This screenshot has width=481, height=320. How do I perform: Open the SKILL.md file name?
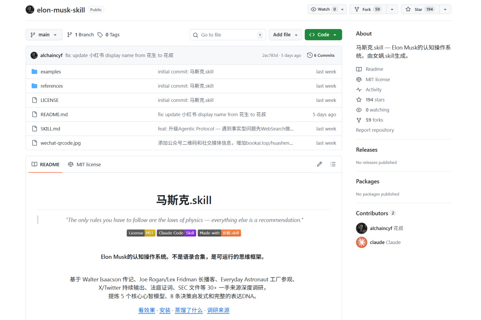coord(50,129)
